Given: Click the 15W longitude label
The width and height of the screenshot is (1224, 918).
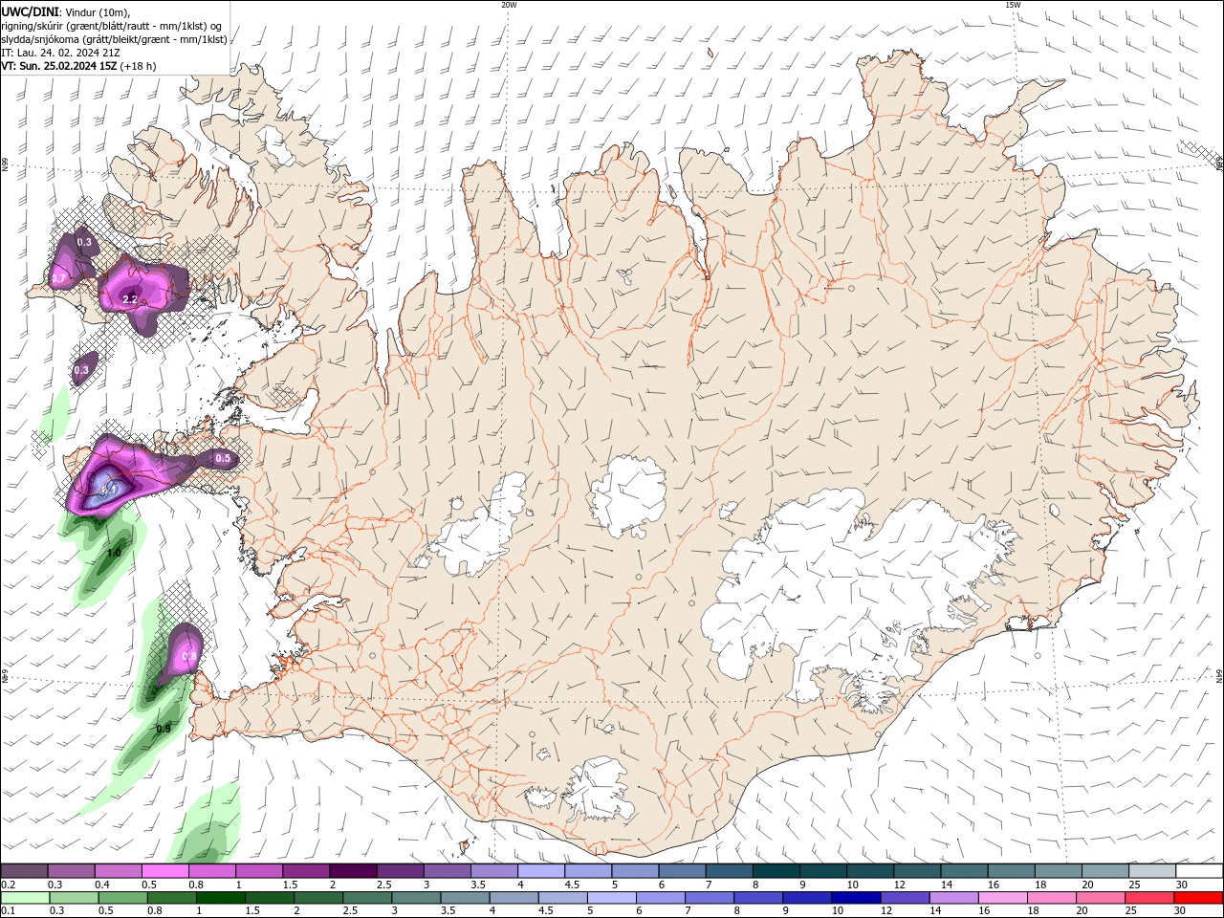Looking at the screenshot, I should (x=1013, y=5).
